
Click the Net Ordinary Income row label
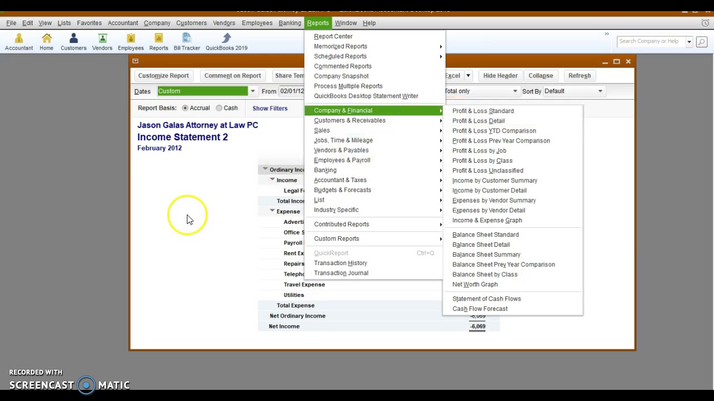(297, 316)
